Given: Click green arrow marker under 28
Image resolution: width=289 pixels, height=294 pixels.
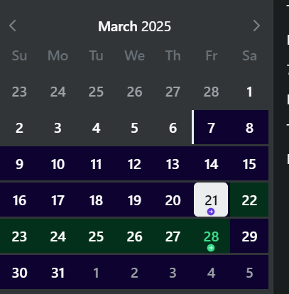Looking at the screenshot, I should coord(211,248).
